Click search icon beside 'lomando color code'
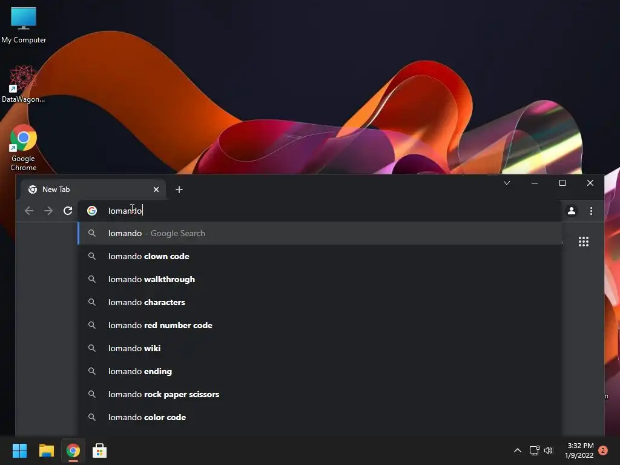 click(x=92, y=417)
